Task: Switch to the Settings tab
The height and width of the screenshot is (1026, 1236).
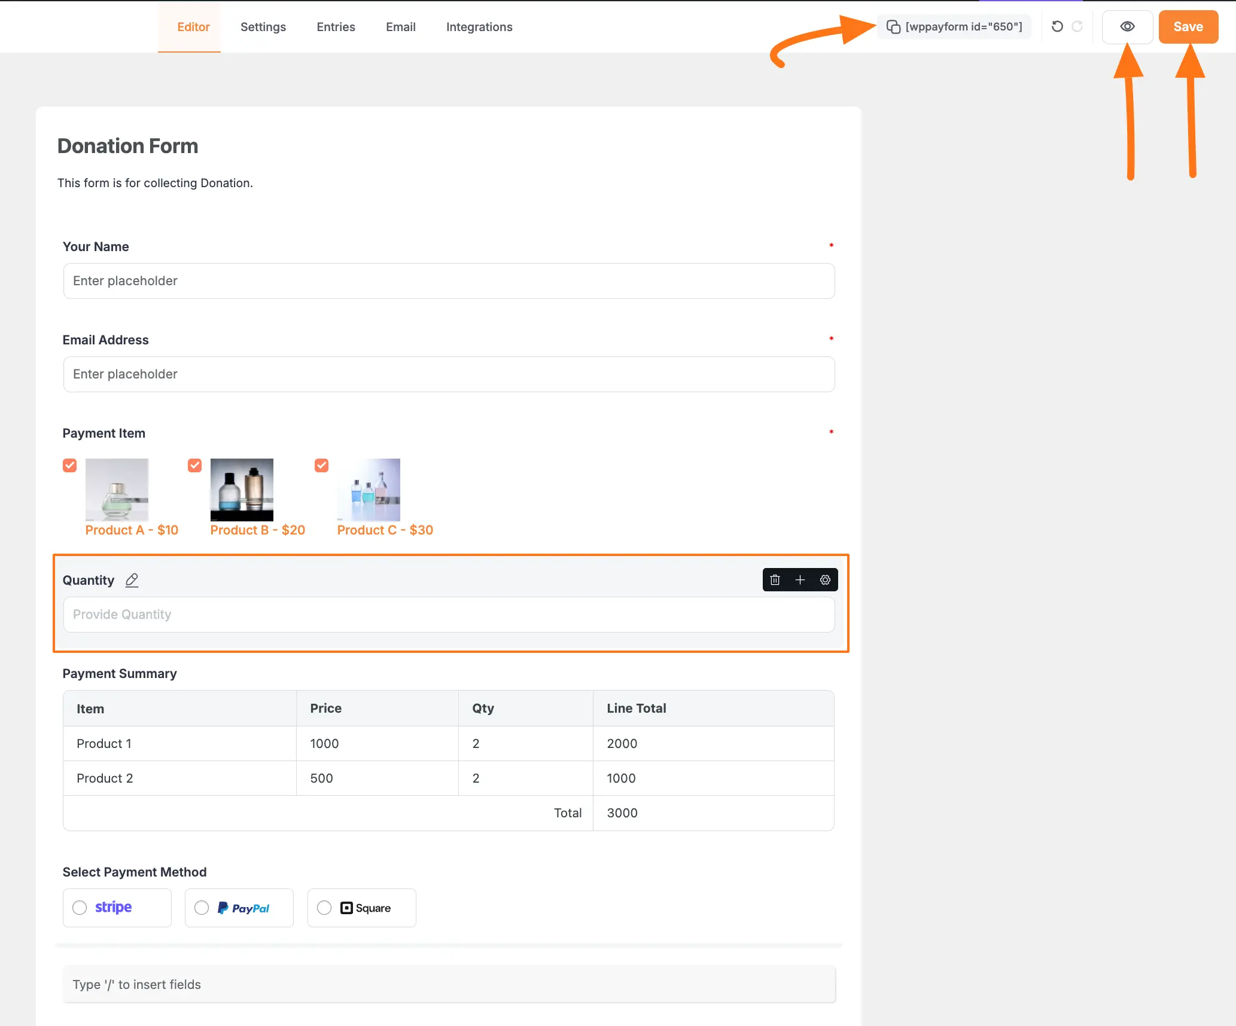Action: pos(263,26)
